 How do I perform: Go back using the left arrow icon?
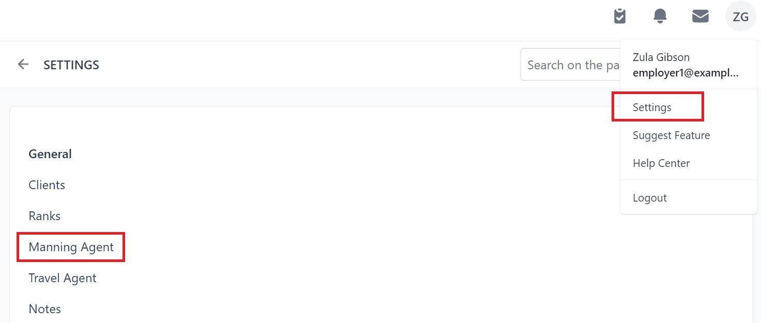pyautogui.click(x=23, y=65)
